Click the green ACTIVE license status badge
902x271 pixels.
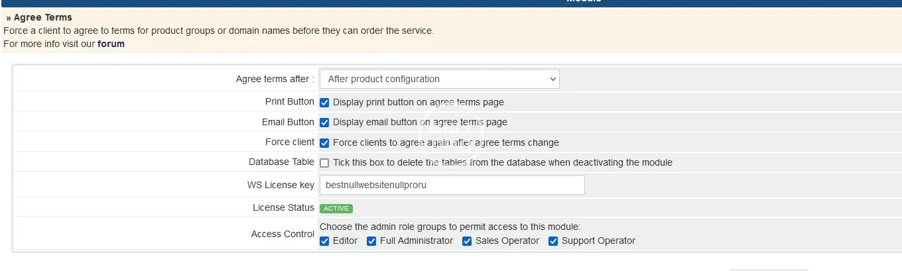pyautogui.click(x=336, y=208)
